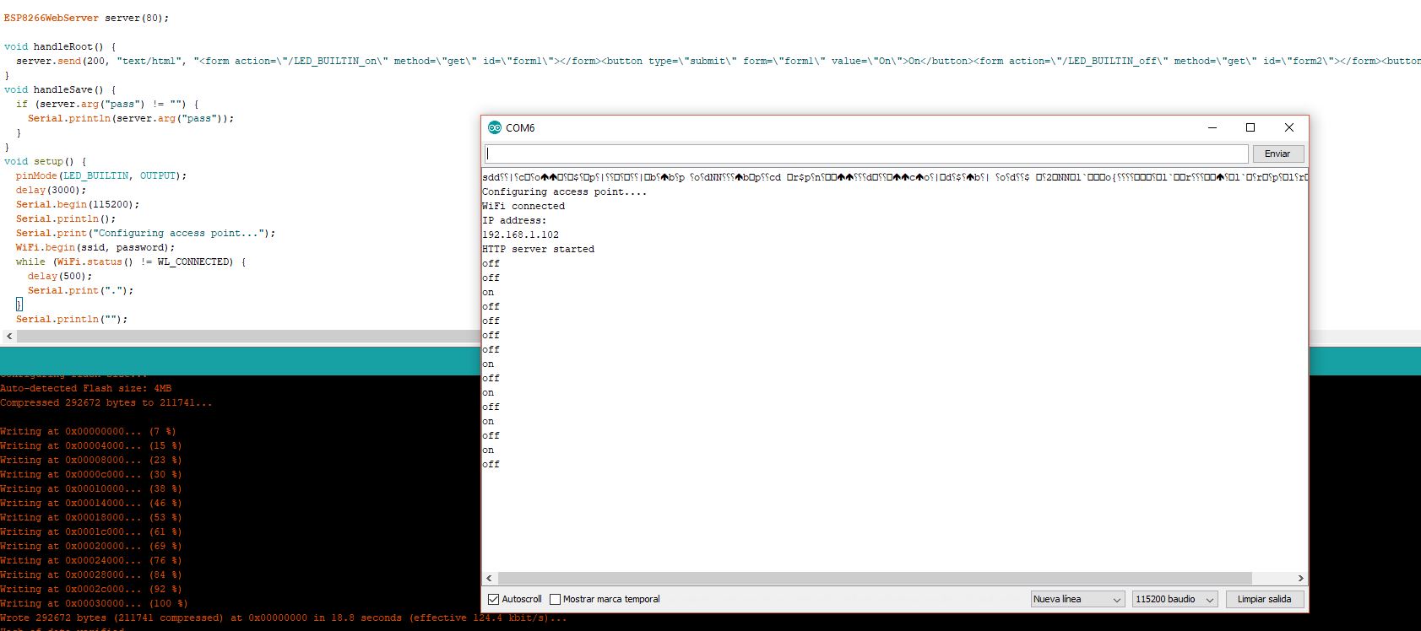Click the highlighted closing brace in editor

(19, 304)
